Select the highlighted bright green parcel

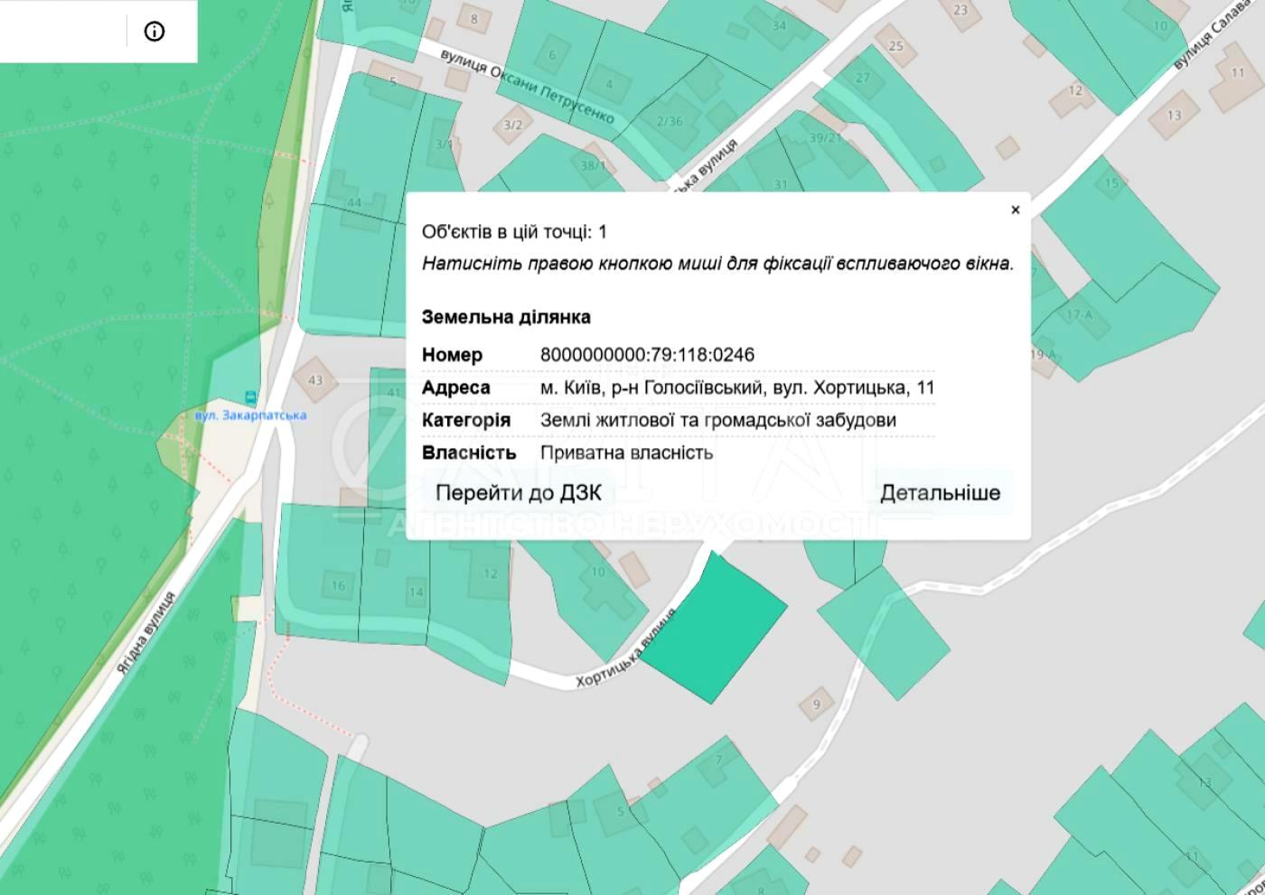point(716,626)
